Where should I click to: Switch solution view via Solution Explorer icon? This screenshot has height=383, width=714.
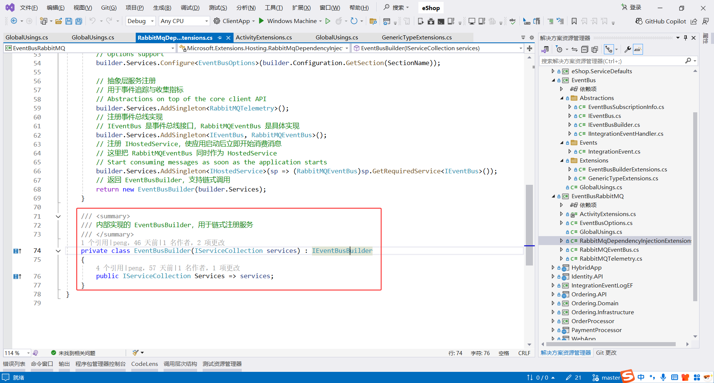point(545,49)
